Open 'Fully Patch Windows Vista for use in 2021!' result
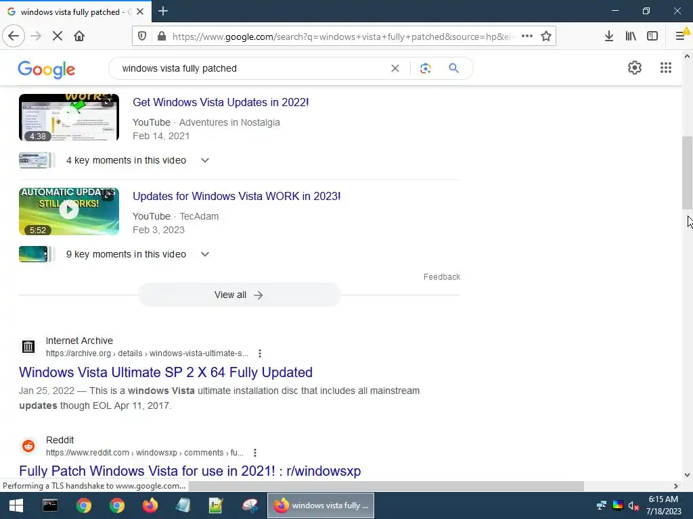Image resolution: width=693 pixels, height=519 pixels. tap(190, 471)
